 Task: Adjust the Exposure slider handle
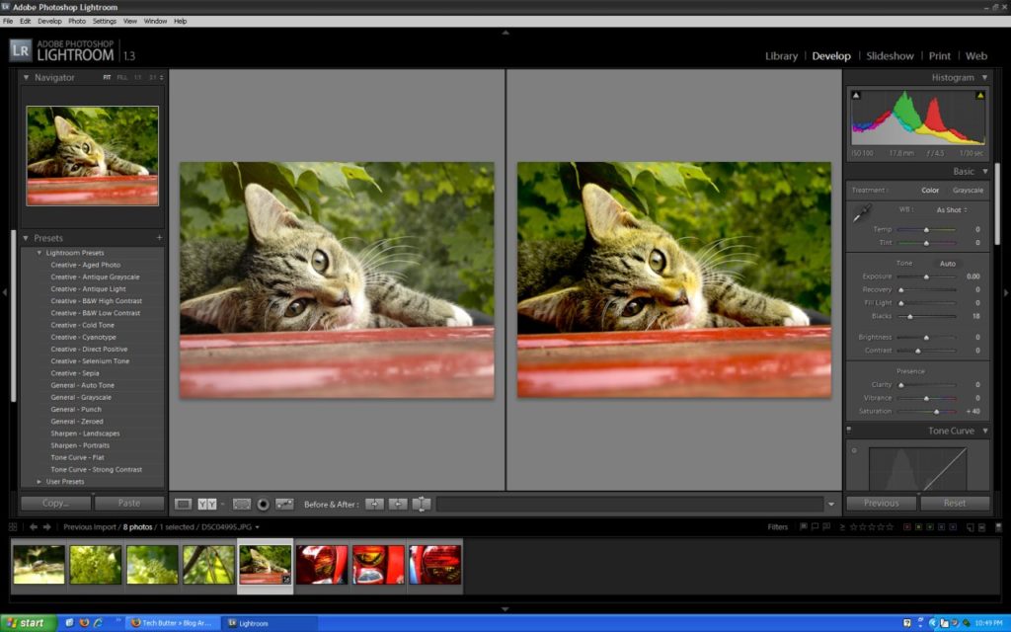[926, 276]
